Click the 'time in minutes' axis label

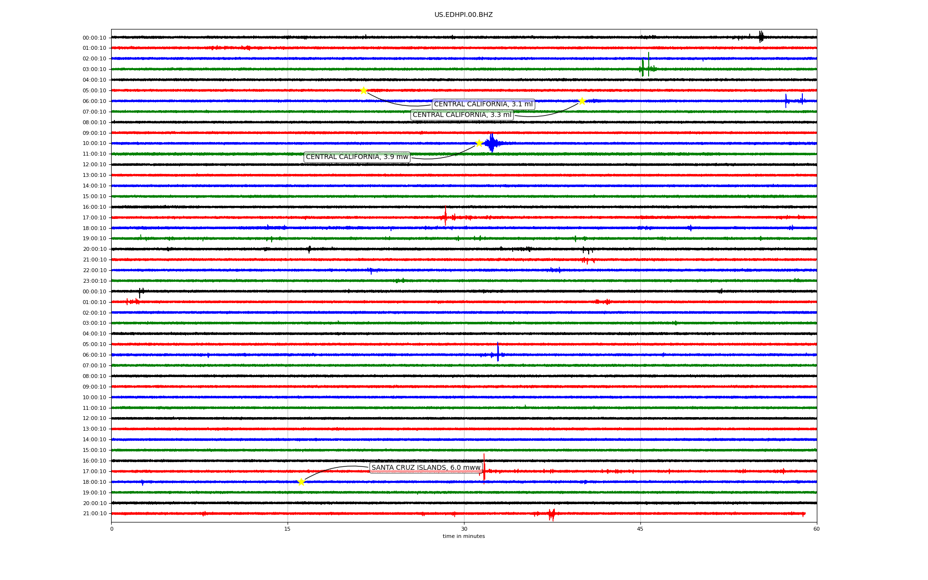(464, 536)
